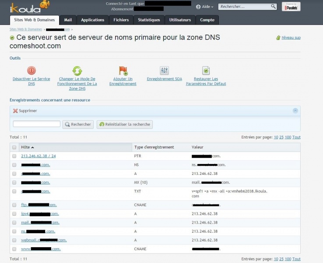The height and width of the screenshot is (263, 323).
Task: Click Restaurer Les Paramètres Par Défaut icon
Action: pos(206,71)
